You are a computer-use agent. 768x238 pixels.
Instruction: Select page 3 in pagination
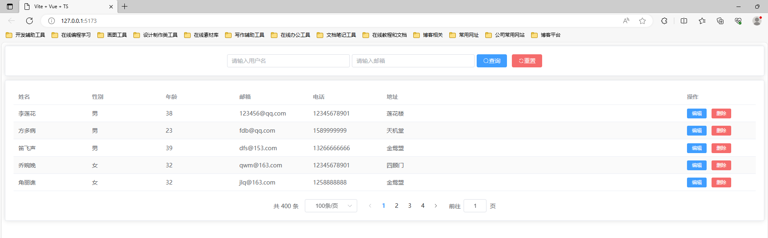pos(410,206)
